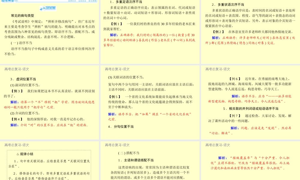Click 高考总复习·语文 header on 虚词位置不当 slide
Image resolution: width=300 pixels, height=180 pixels.
(16, 69)
